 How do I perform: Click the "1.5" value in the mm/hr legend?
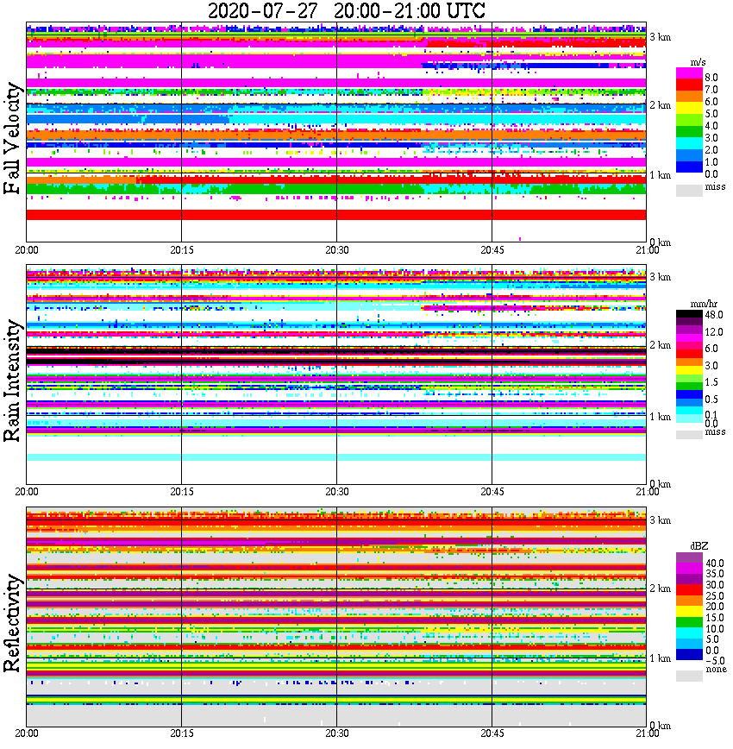click(x=711, y=381)
